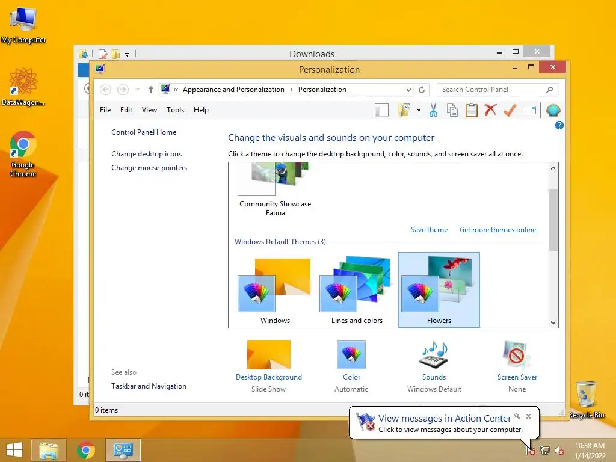Open the Edit menu
Viewport: 616px width, 462px height.
(x=126, y=110)
